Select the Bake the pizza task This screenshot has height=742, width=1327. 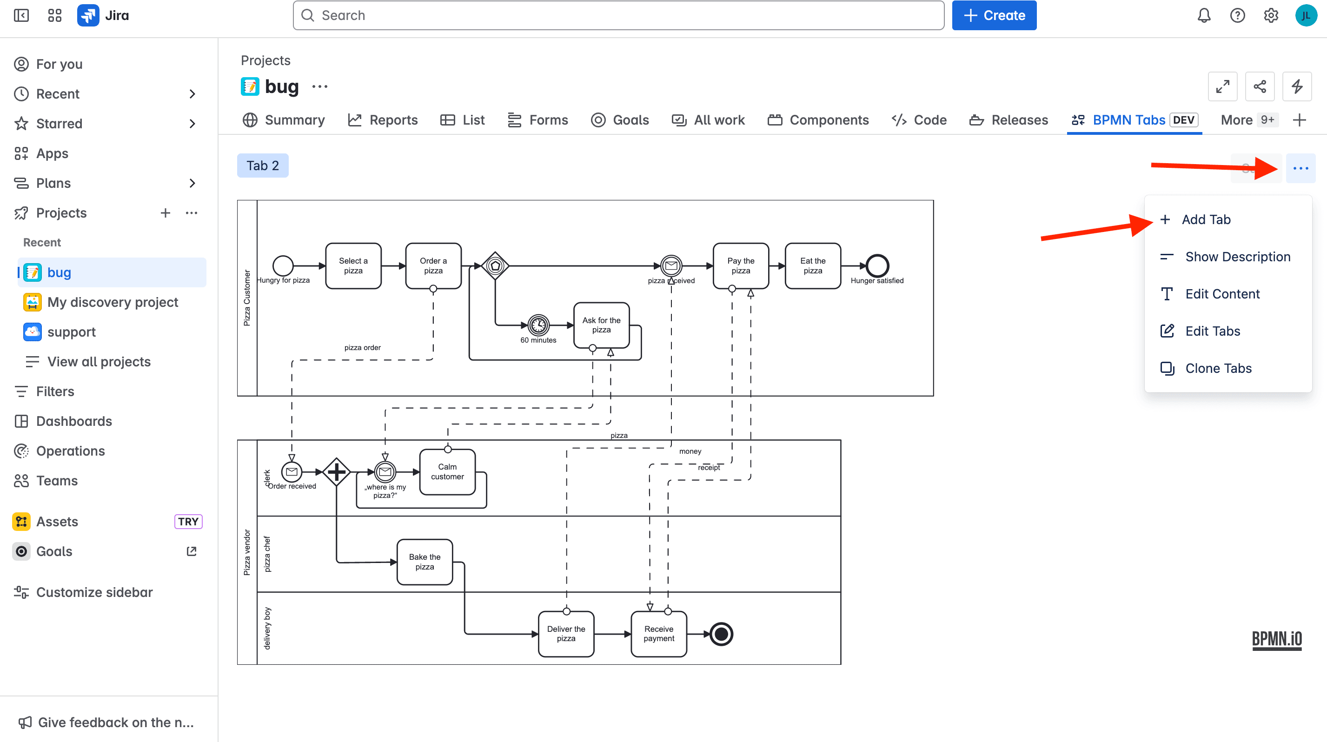[425, 562]
